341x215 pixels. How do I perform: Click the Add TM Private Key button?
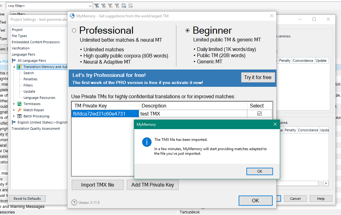pos(153,185)
